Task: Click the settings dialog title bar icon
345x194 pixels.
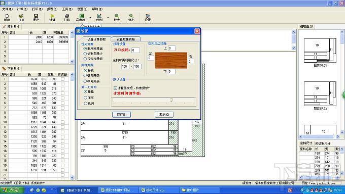Action: click(78, 31)
